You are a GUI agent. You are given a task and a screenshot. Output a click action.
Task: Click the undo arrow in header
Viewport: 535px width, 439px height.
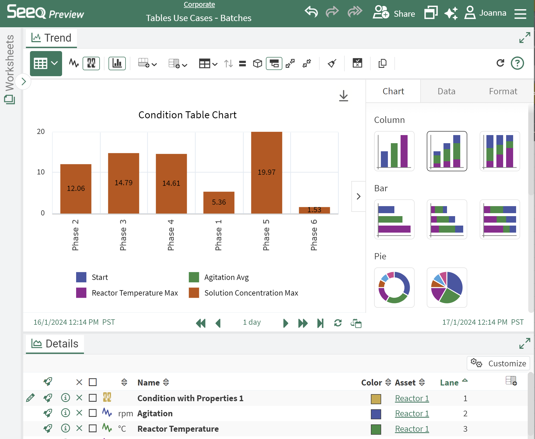pos(311,12)
